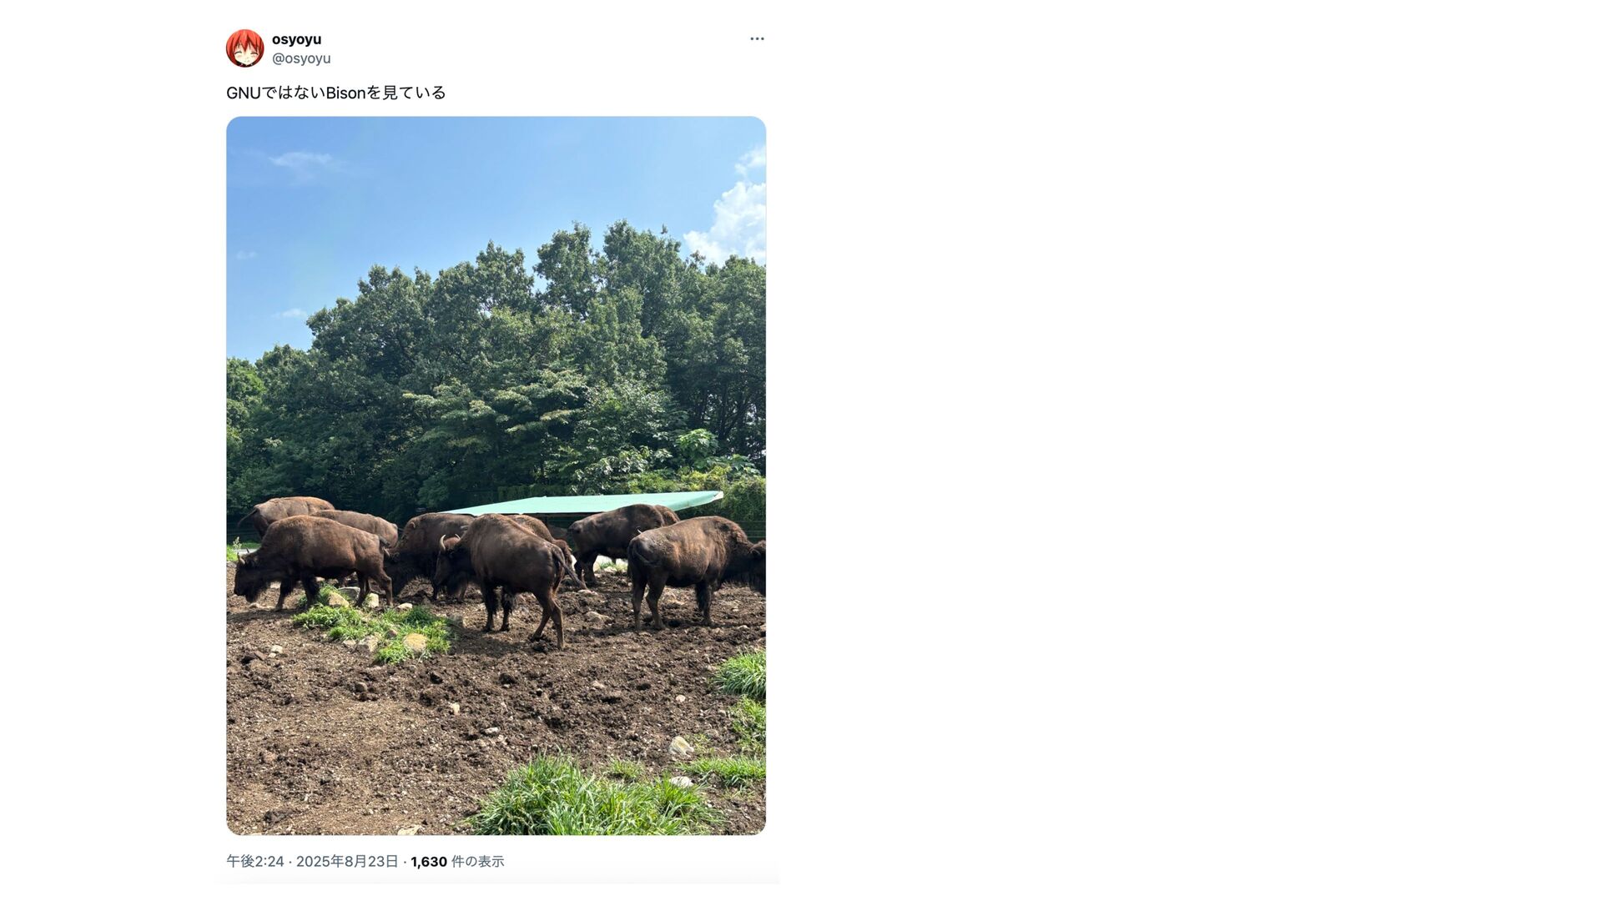Click the tweet text mentioning GNU and Bison
Viewport: 1602px width, 901px height.
pos(336,93)
